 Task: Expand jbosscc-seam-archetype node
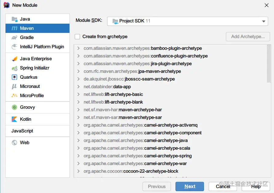tap(78, 79)
